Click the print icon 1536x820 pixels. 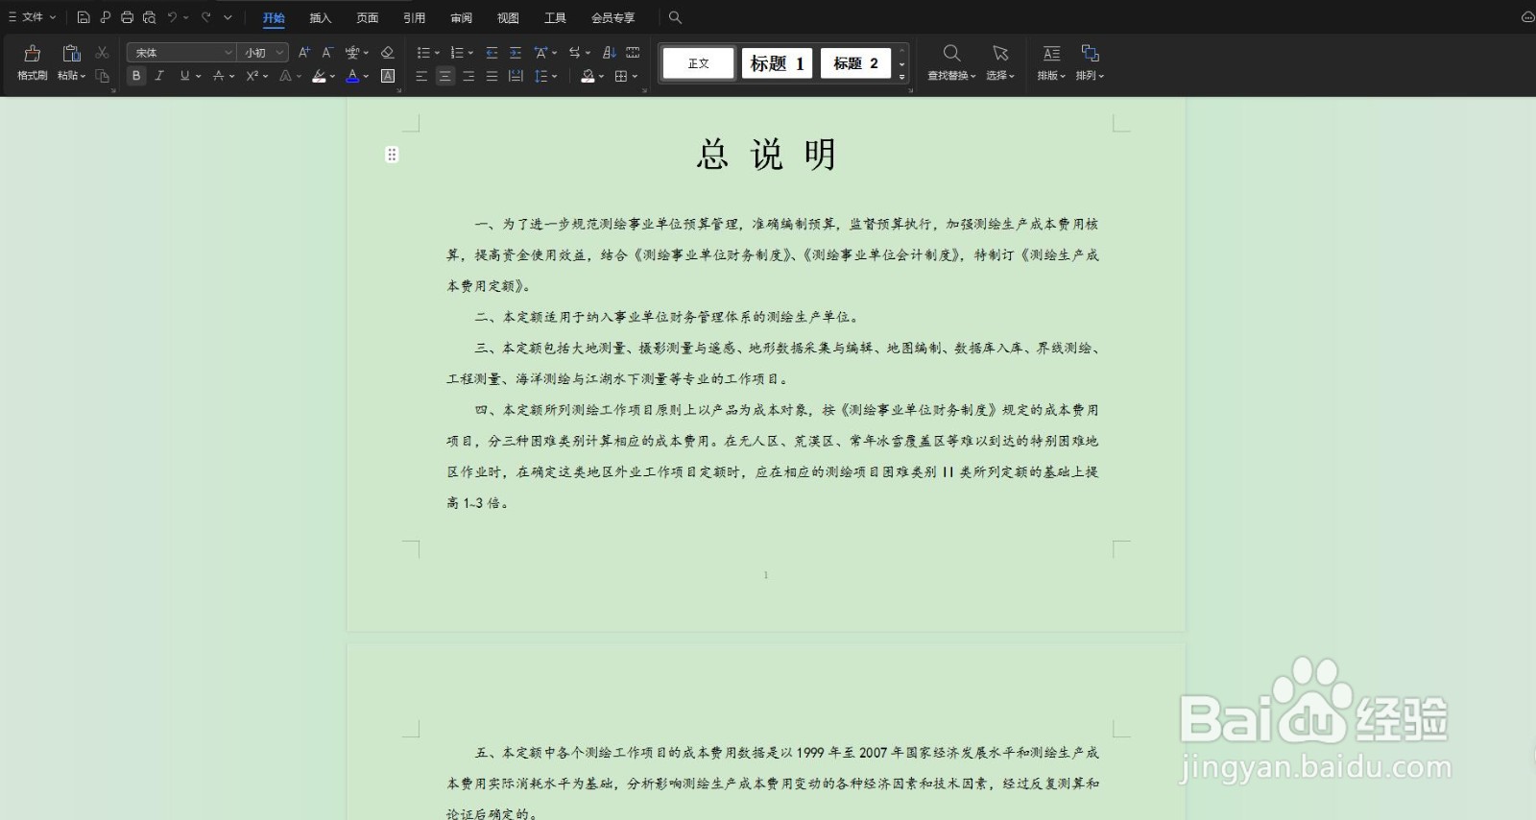(x=127, y=17)
